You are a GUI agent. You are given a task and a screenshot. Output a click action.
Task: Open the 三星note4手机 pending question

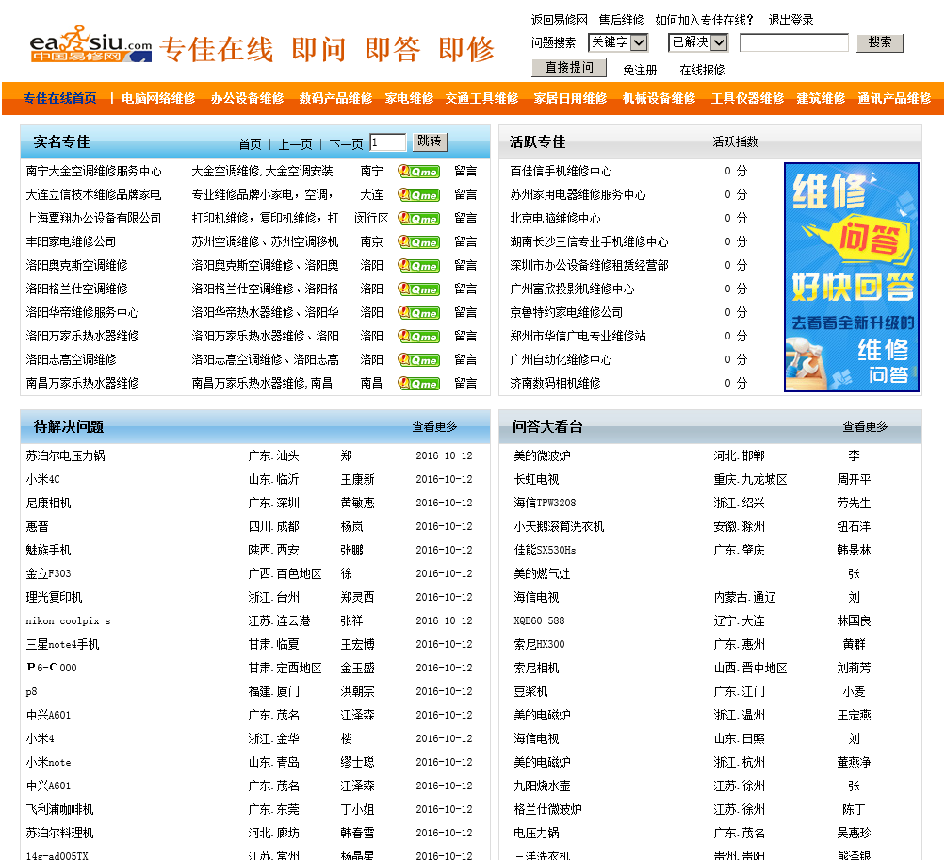coord(63,644)
